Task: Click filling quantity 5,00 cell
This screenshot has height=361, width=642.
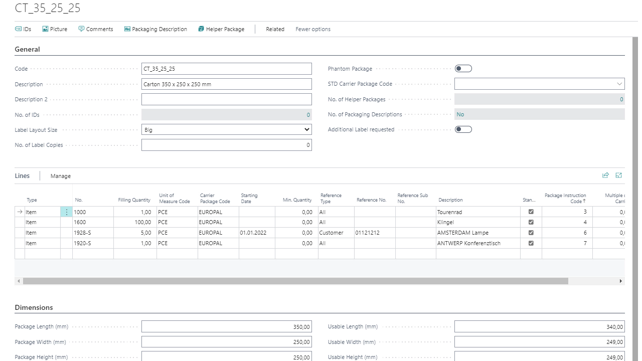Action: click(135, 233)
